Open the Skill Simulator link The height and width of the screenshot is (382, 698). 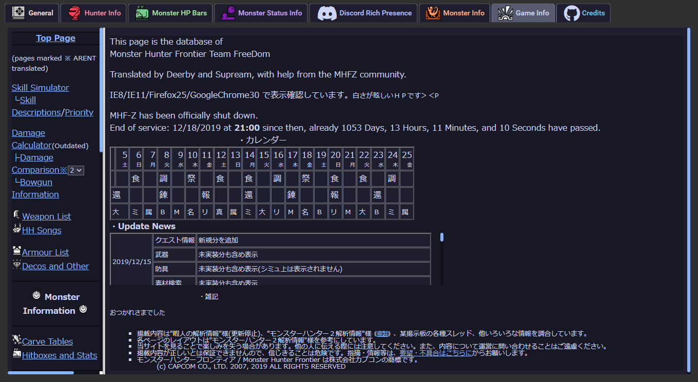point(40,88)
